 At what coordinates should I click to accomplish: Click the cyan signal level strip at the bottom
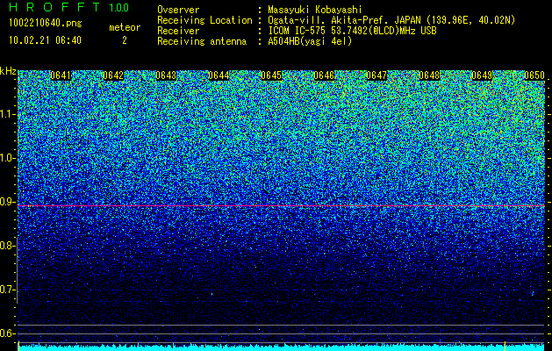click(x=281, y=347)
